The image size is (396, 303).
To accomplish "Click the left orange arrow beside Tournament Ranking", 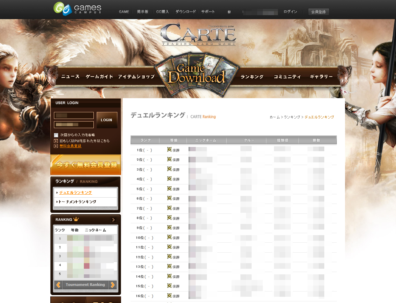I will coord(58,285).
